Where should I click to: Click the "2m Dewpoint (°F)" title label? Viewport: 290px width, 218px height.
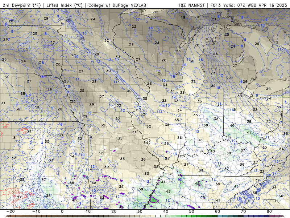click(21, 5)
